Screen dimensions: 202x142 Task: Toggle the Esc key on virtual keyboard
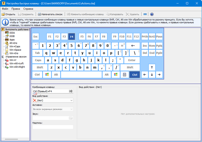click(x=36, y=36)
